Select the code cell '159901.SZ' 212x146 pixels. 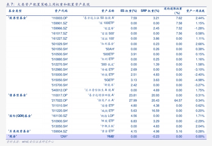60,23
